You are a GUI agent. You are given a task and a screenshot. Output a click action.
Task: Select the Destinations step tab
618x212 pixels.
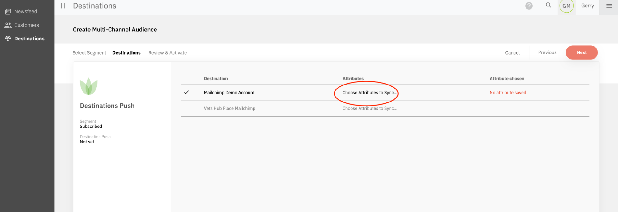(x=126, y=53)
